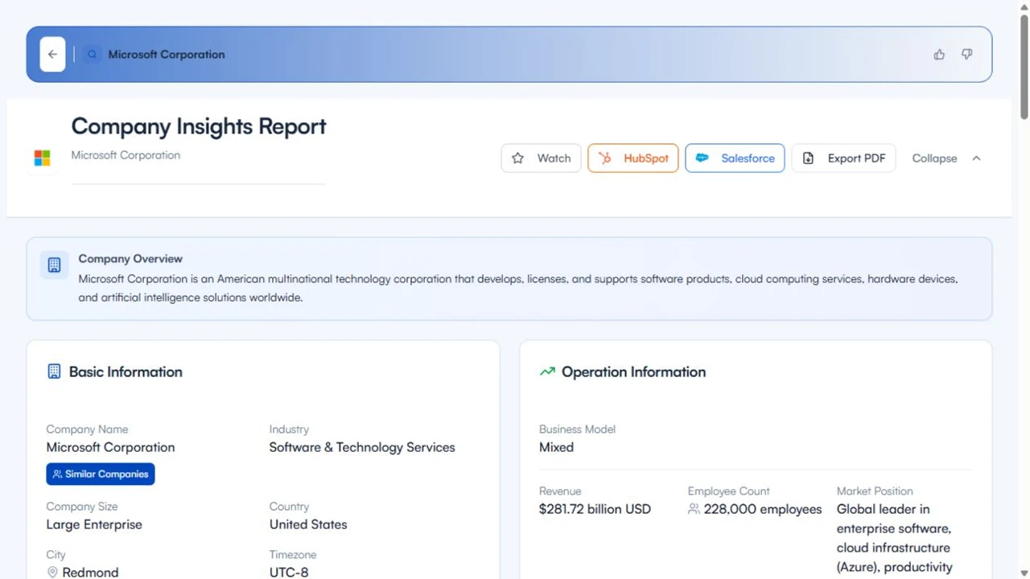Collapse the report header
1030x579 pixels.
coord(946,158)
